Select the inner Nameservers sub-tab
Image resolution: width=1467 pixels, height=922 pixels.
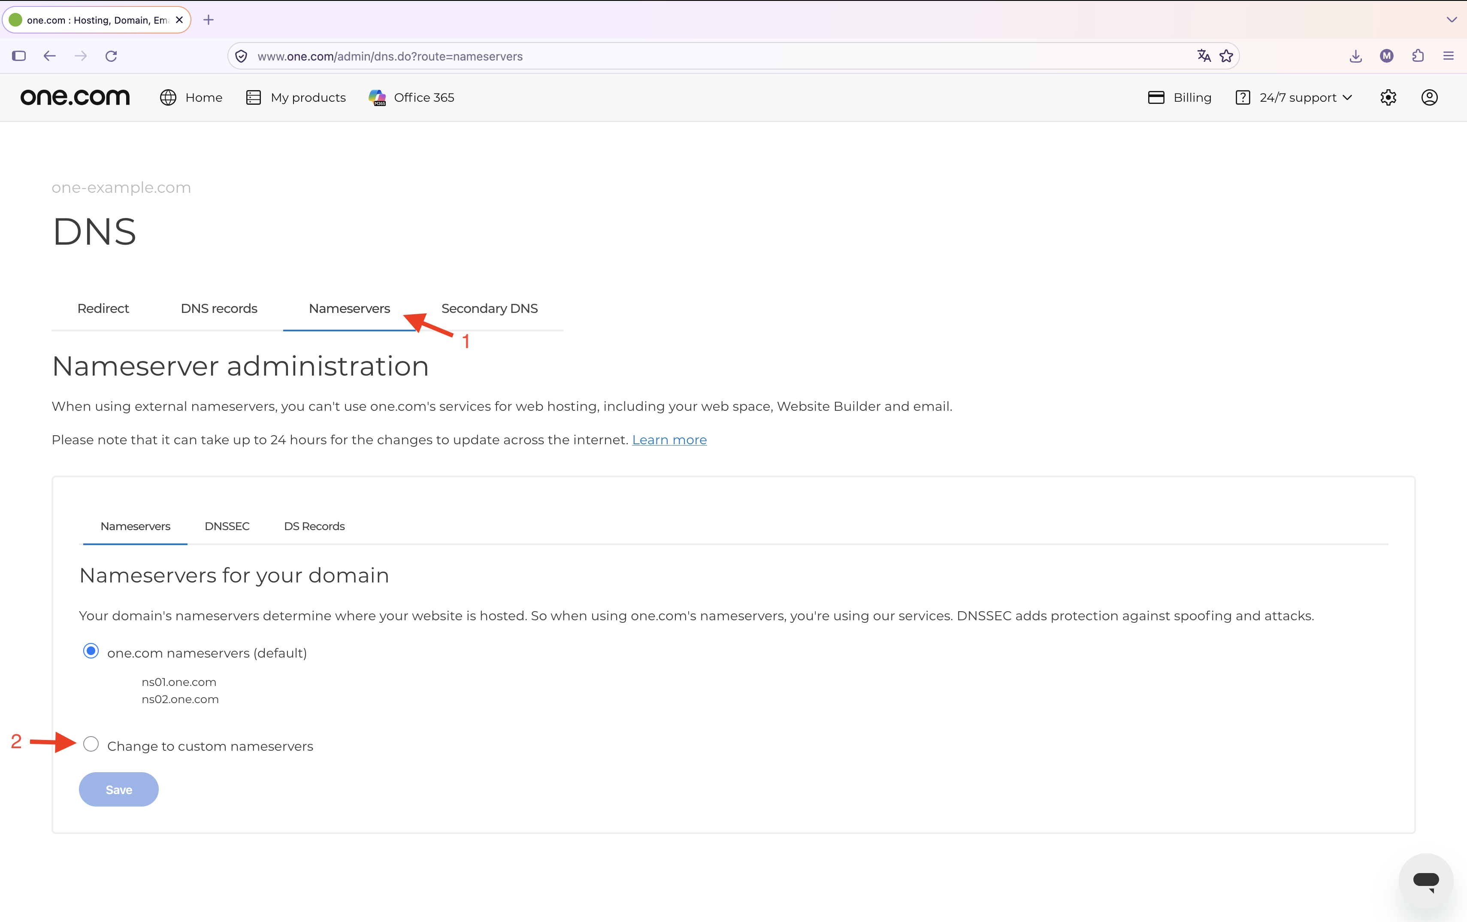[135, 526]
